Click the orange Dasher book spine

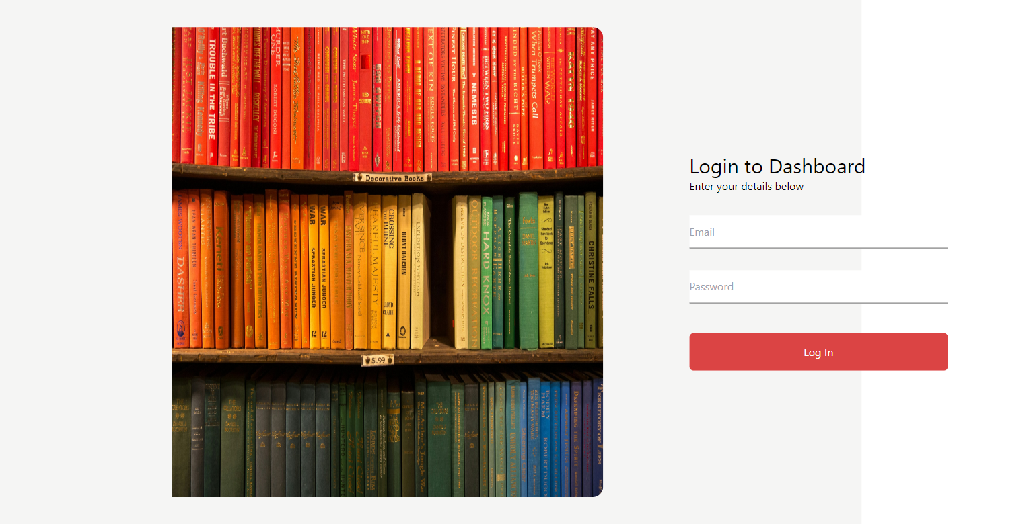coord(180,269)
